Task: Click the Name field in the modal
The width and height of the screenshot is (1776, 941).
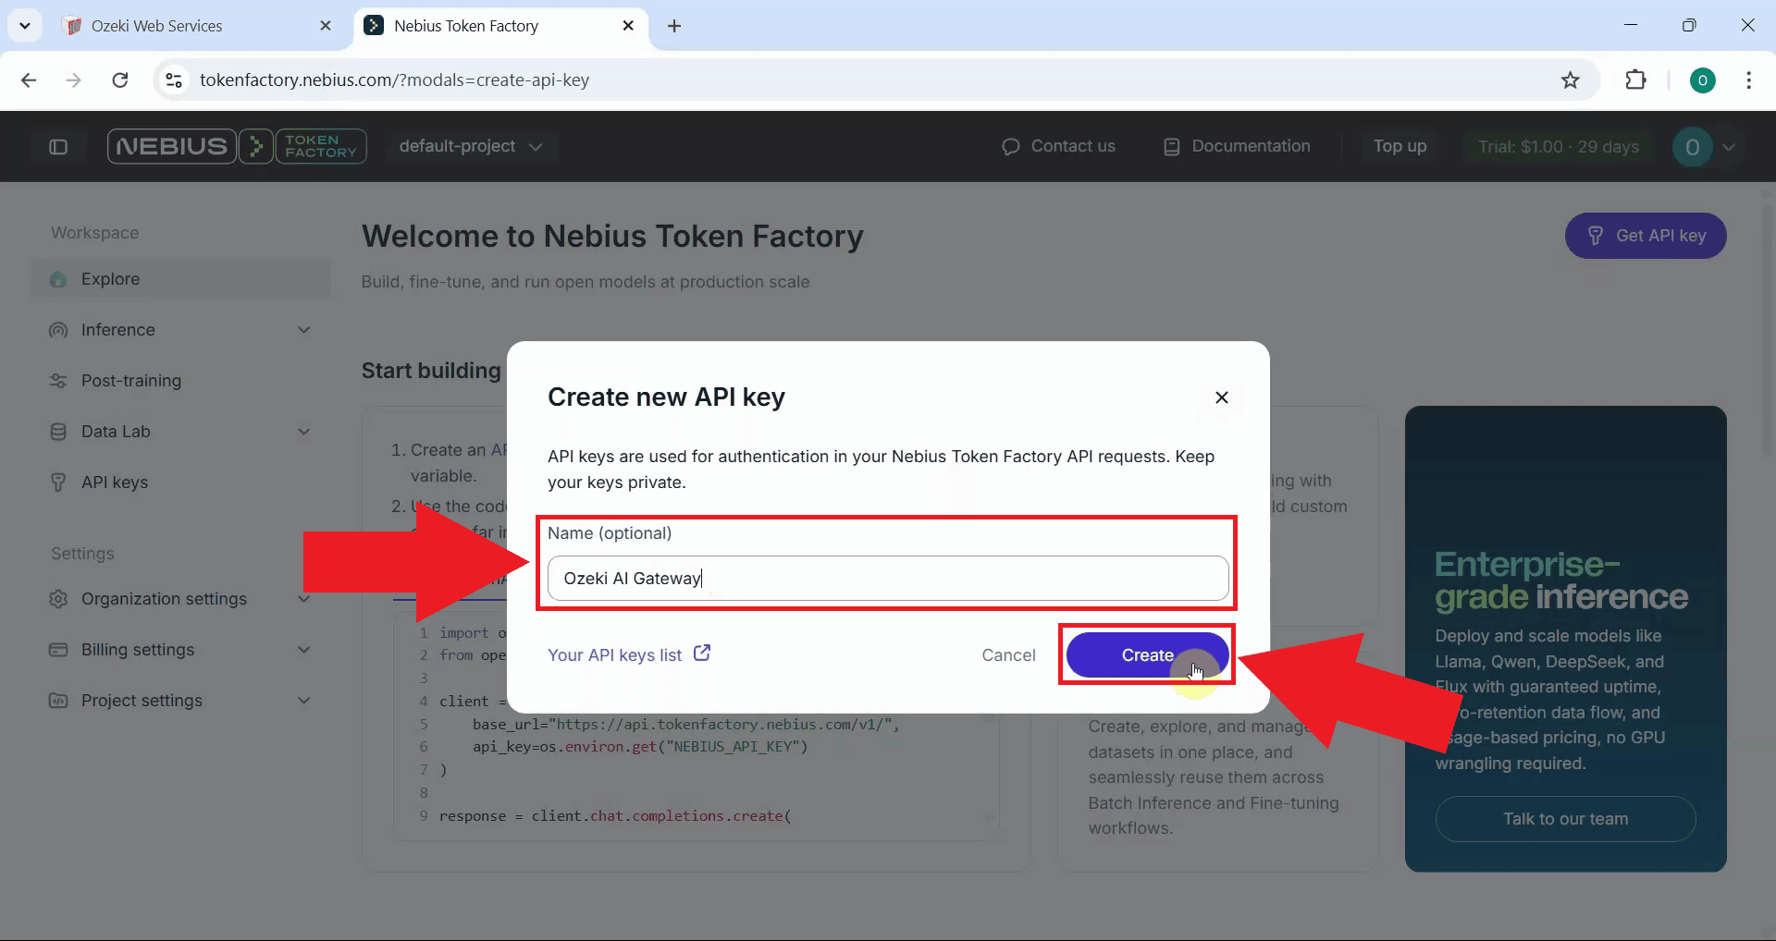Action: (x=887, y=578)
